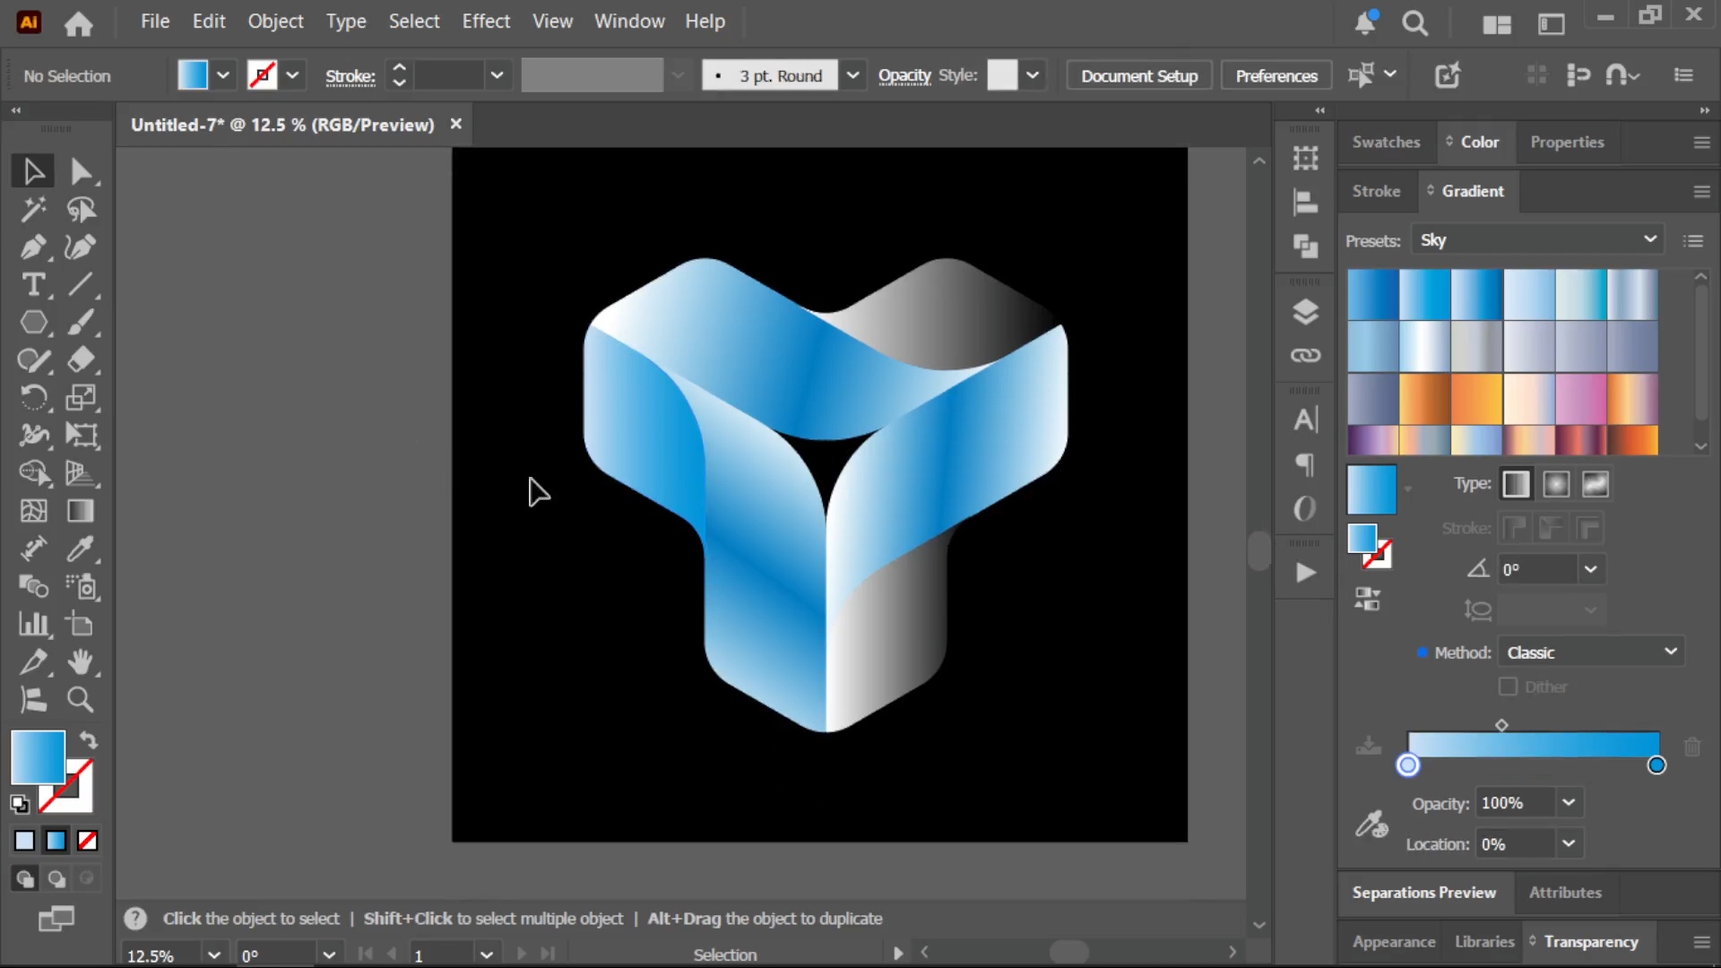
Task: Select the Shape Builder tool
Action: 33,473
